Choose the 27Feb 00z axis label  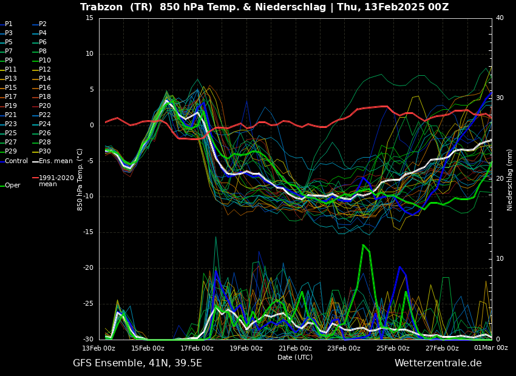pos(443,348)
